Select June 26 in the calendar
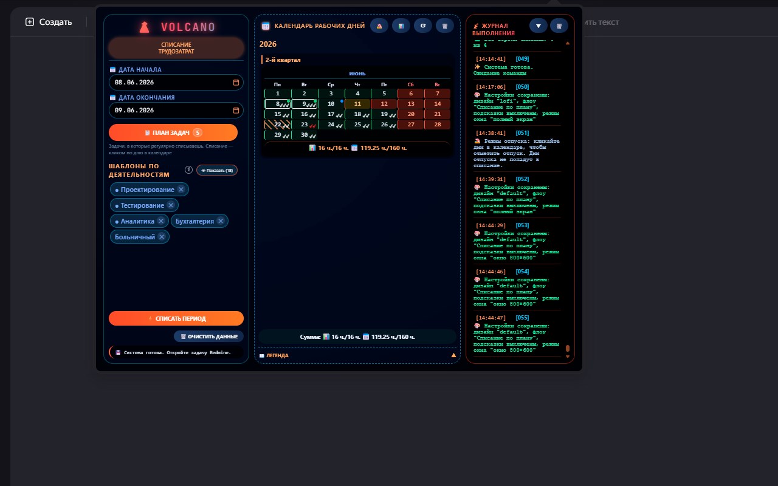778x486 pixels. point(384,125)
